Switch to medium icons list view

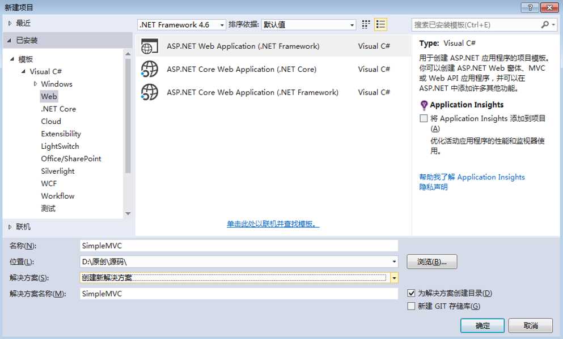tap(380, 24)
